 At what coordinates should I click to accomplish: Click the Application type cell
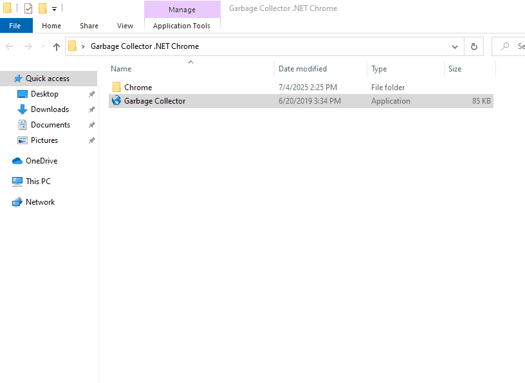(391, 101)
